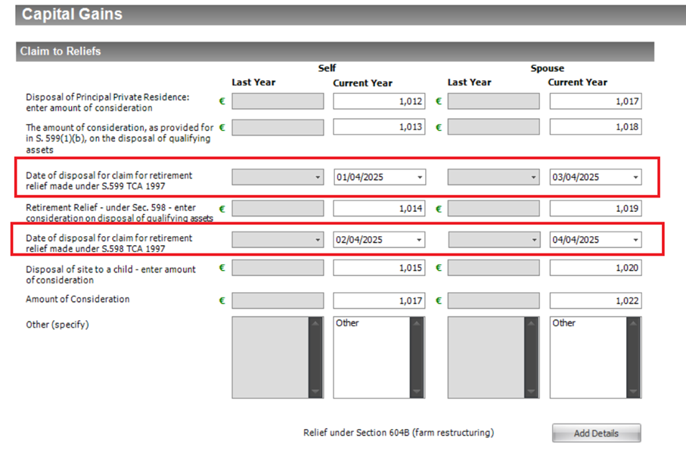
Task: Click Self Retirement Relief Sec. 598 field 1,014
Action: click(379, 208)
